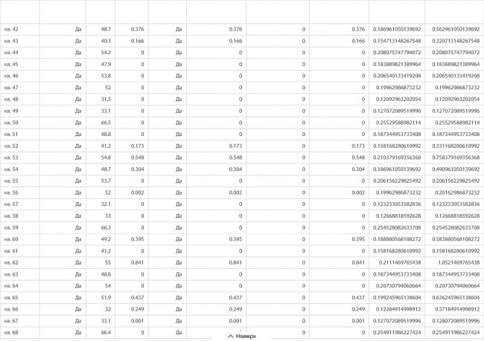Click the area value 53.8 in кв. 46 row
Image resolution: width=484 pixels, height=341 pixels.
click(x=106, y=76)
